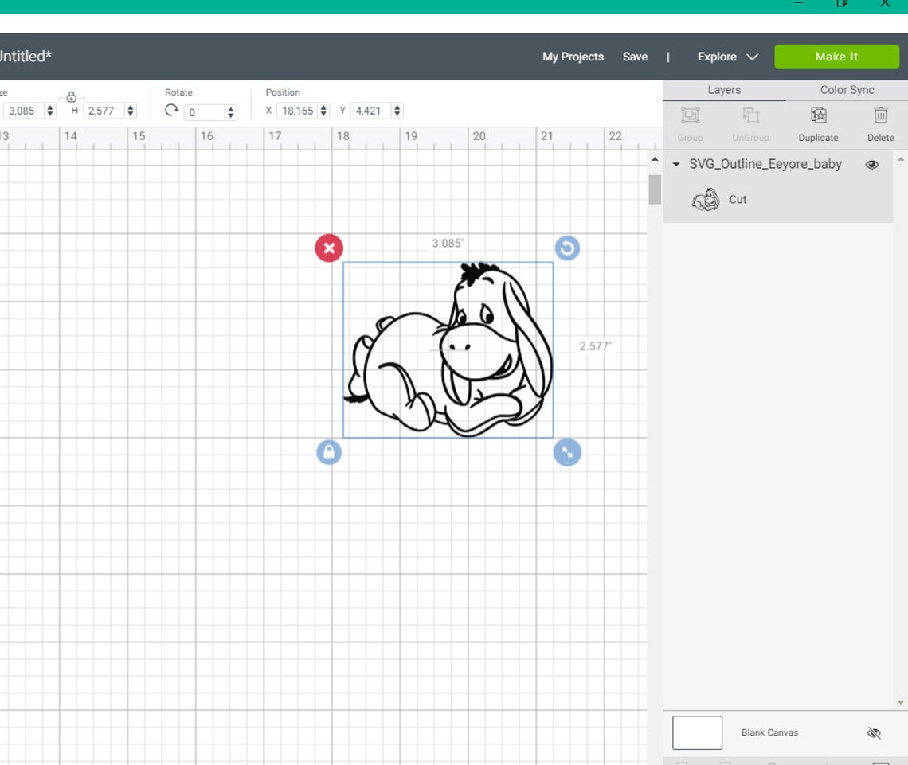Click the Y position stepper arrows
This screenshot has width=908, height=765.
pyautogui.click(x=397, y=111)
